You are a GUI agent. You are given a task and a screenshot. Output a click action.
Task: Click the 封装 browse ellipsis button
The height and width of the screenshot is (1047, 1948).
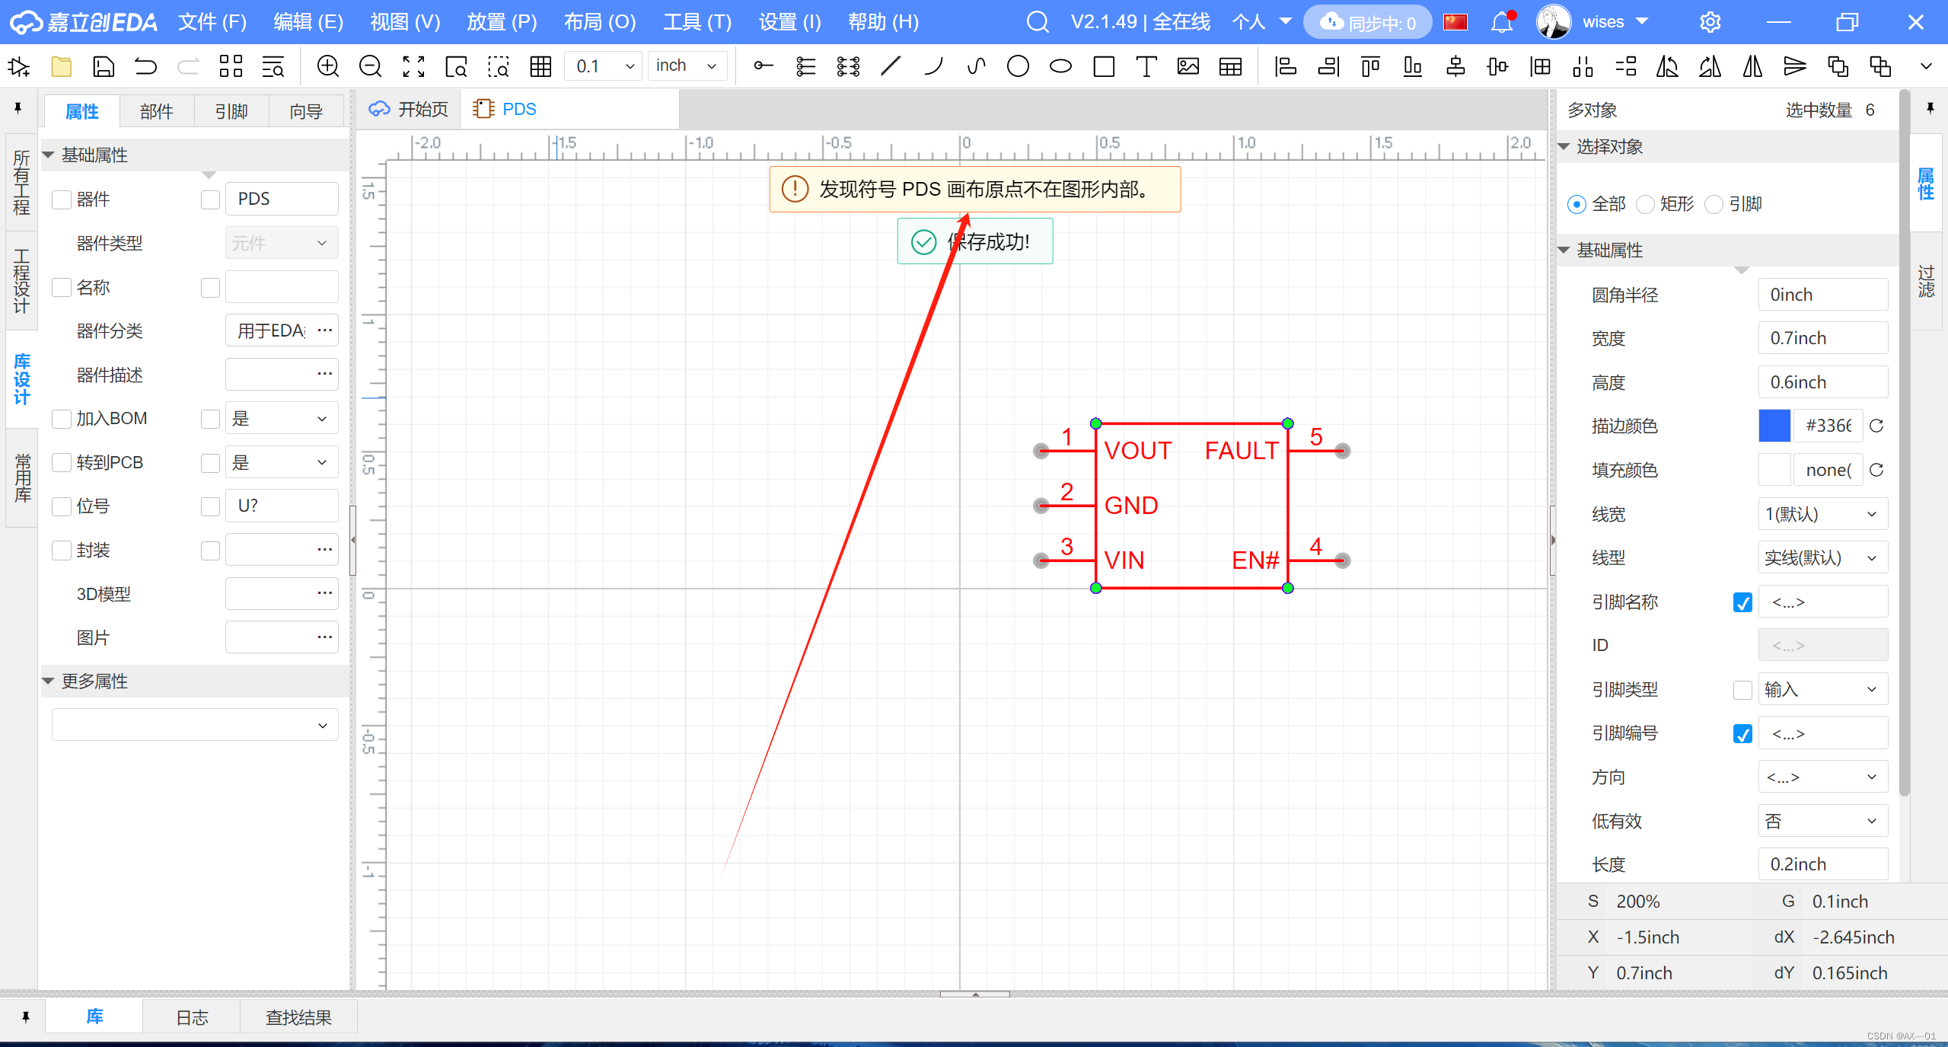pos(324,550)
